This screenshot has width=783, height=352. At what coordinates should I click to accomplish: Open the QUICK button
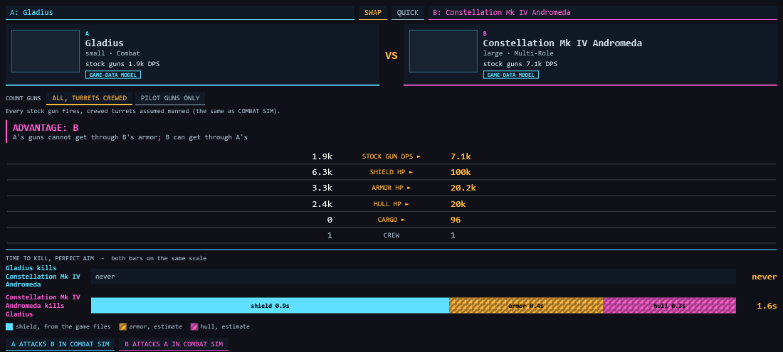coord(408,13)
